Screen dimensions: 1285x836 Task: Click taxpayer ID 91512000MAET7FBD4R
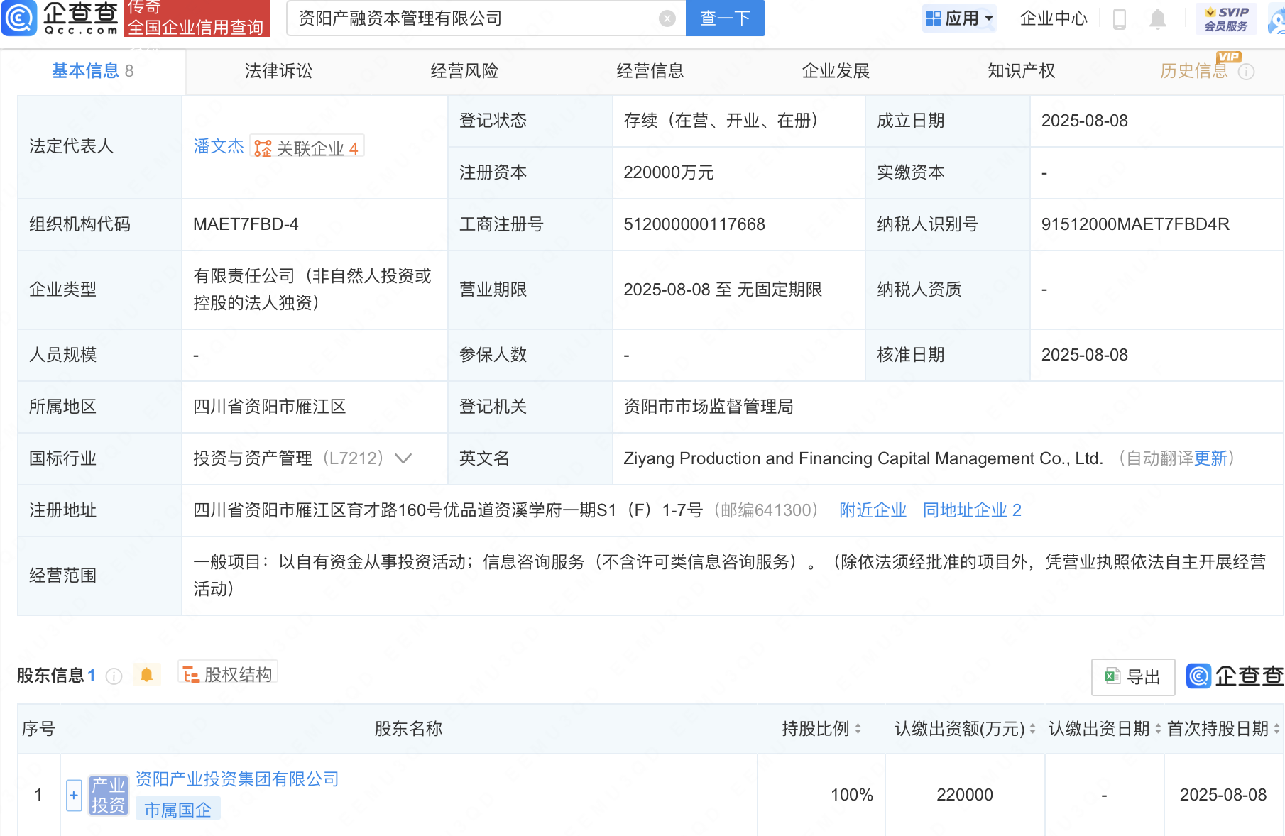coord(1135,224)
